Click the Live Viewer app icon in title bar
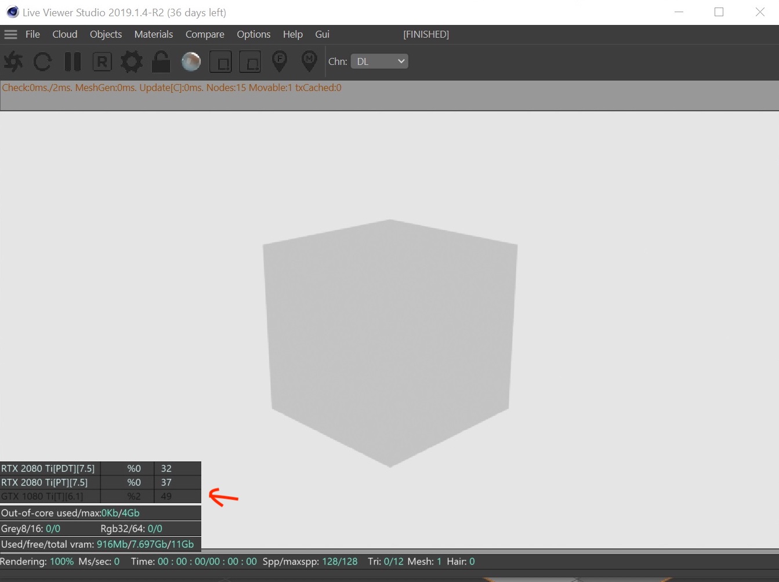This screenshot has width=779, height=582. pyautogui.click(x=12, y=12)
